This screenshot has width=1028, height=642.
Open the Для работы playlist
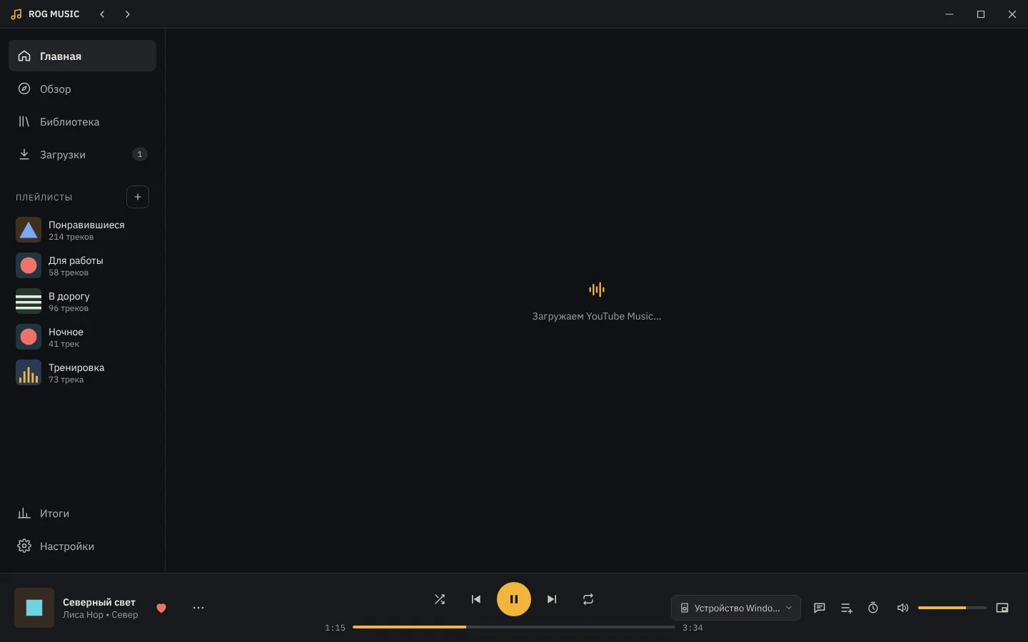tap(82, 265)
